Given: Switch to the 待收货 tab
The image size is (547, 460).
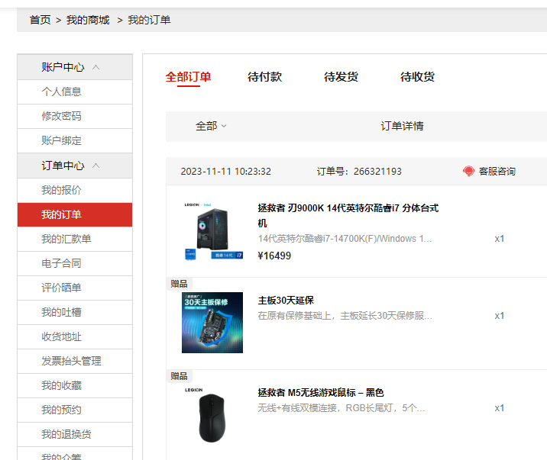Looking at the screenshot, I should tap(417, 77).
